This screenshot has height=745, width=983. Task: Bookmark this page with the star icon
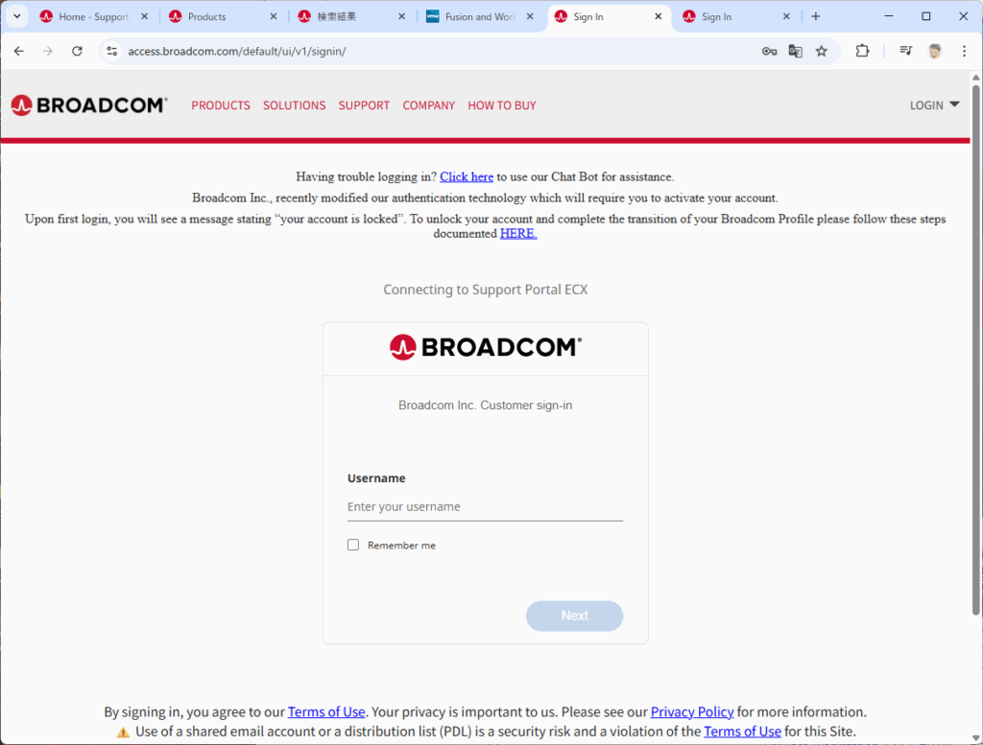[822, 52]
